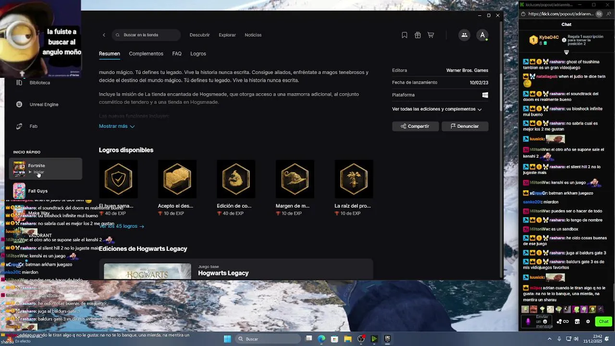Switch to the Resumen tab
Screen dimensions: 615x346
[x=110, y=54]
